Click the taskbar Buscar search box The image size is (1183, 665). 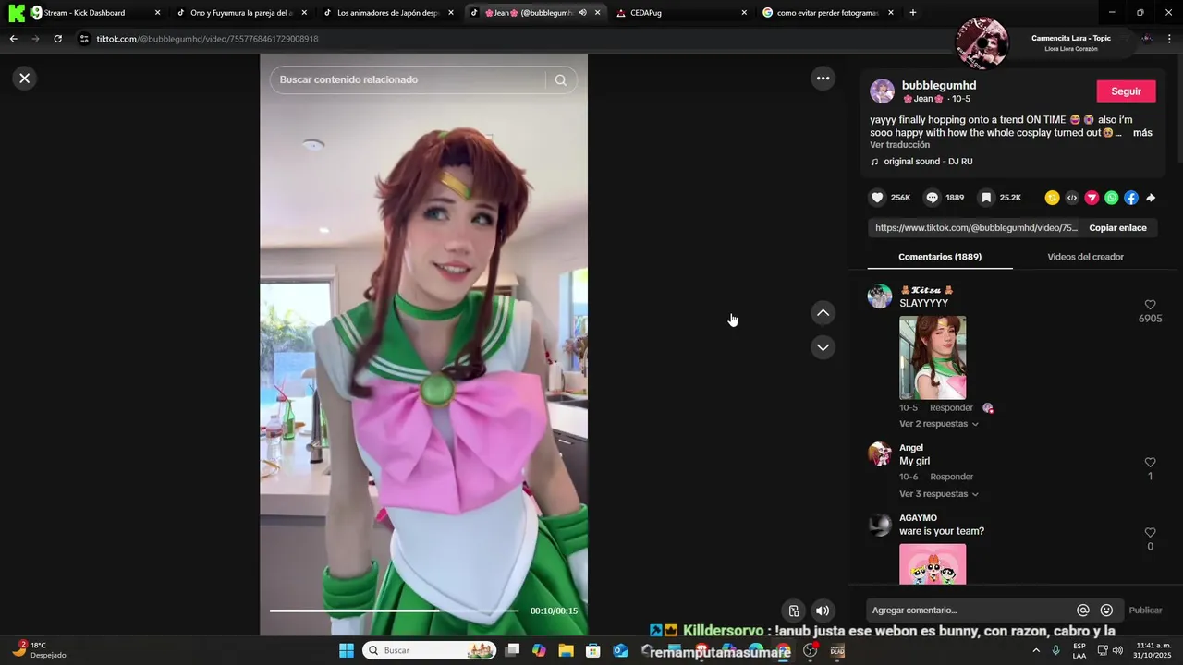coord(431,650)
